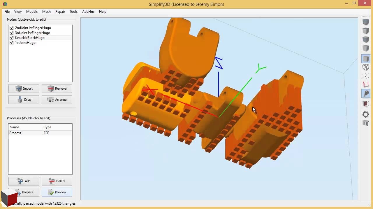
Task: Open the Models menu
Action: (x=32, y=12)
